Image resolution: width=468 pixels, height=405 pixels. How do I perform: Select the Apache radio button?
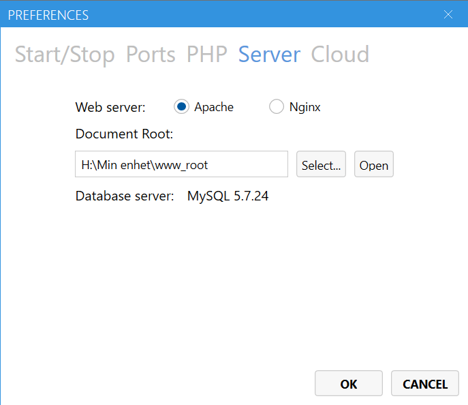(x=181, y=107)
